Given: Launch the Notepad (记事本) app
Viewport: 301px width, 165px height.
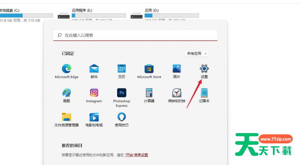Looking at the screenshot, I should pos(204,93).
